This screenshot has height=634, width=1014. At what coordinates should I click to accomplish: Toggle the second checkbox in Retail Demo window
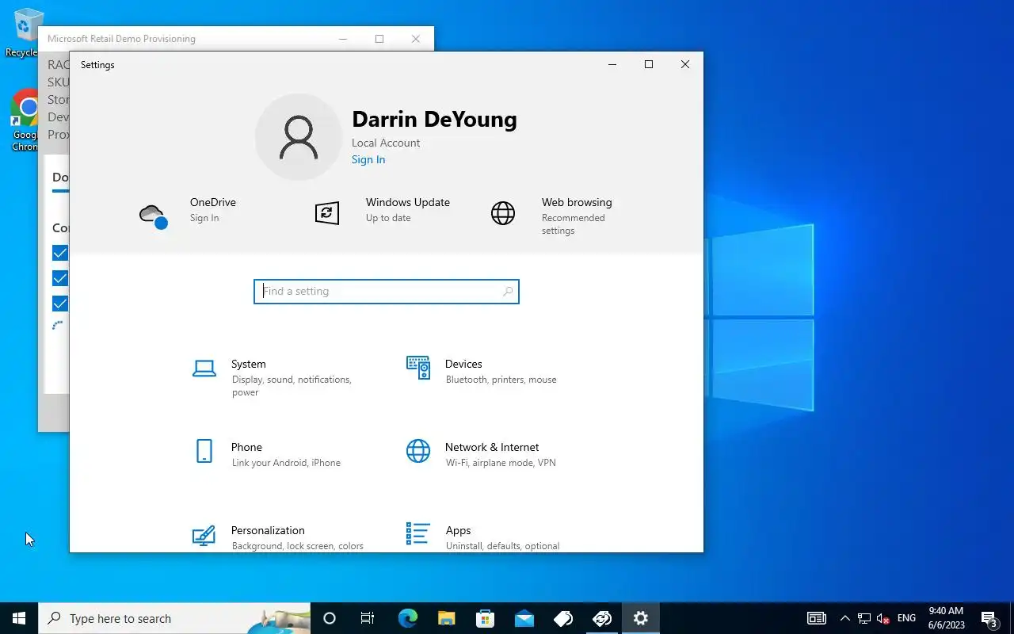[x=60, y=278]
